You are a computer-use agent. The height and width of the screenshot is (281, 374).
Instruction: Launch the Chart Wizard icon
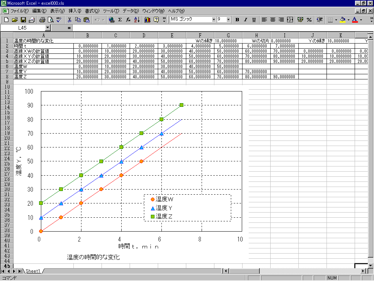pyautogui.click(x=148, y=20)
